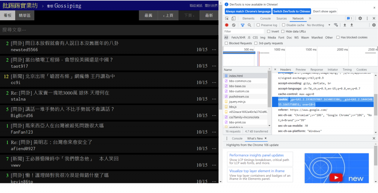Click Don't show again button
The image size is (378, 193).
[x=324, y=11]
